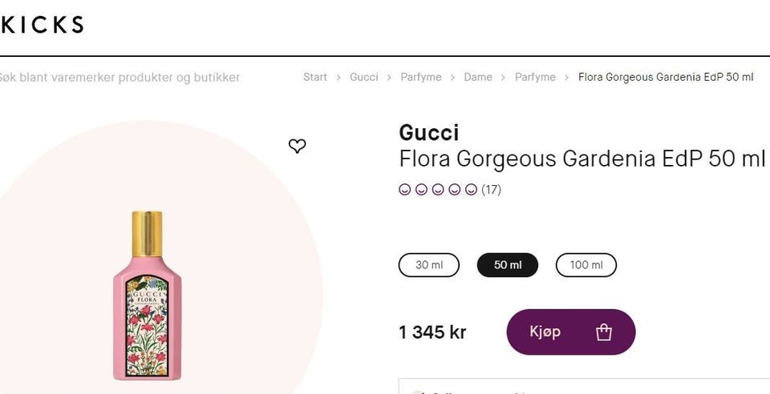Click the third rating smiley face

click(438, 190)
